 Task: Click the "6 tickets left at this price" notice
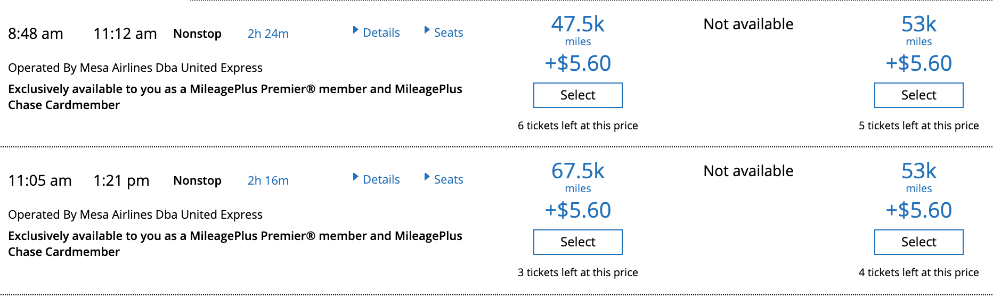577,126
